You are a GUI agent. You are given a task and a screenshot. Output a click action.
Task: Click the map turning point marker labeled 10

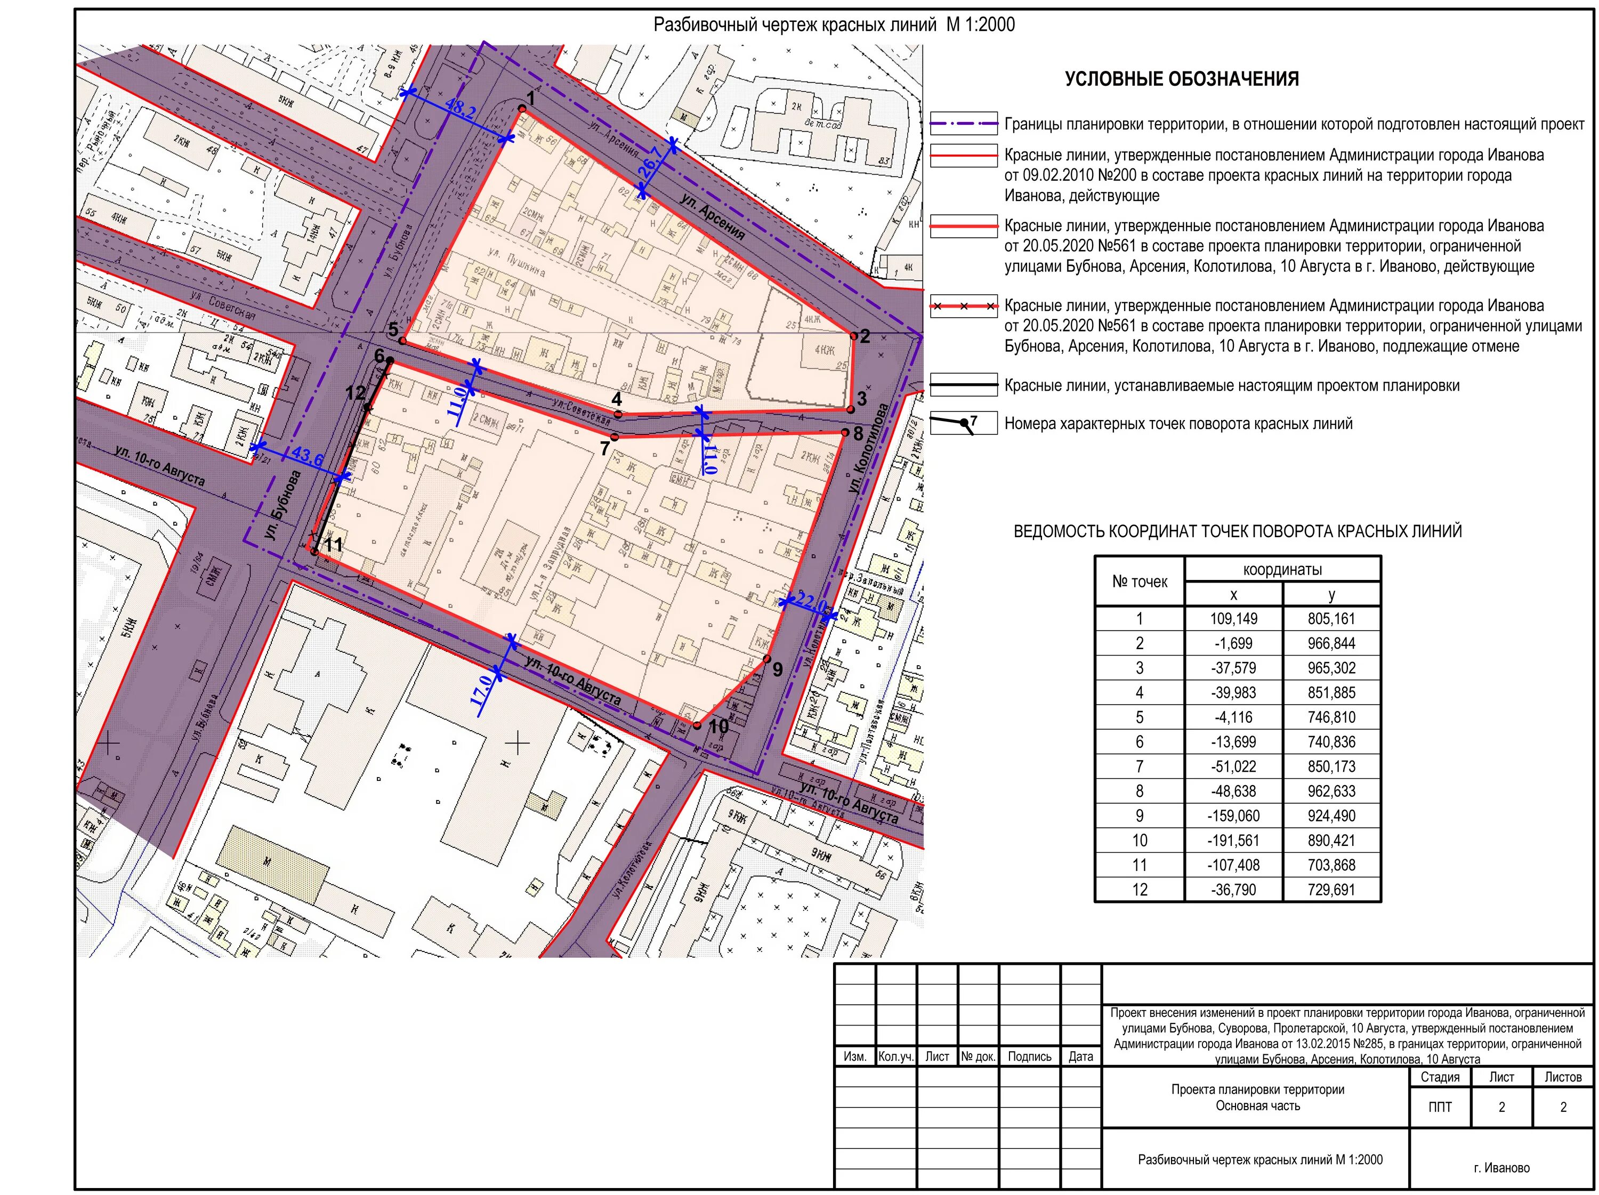coord(697,725)
